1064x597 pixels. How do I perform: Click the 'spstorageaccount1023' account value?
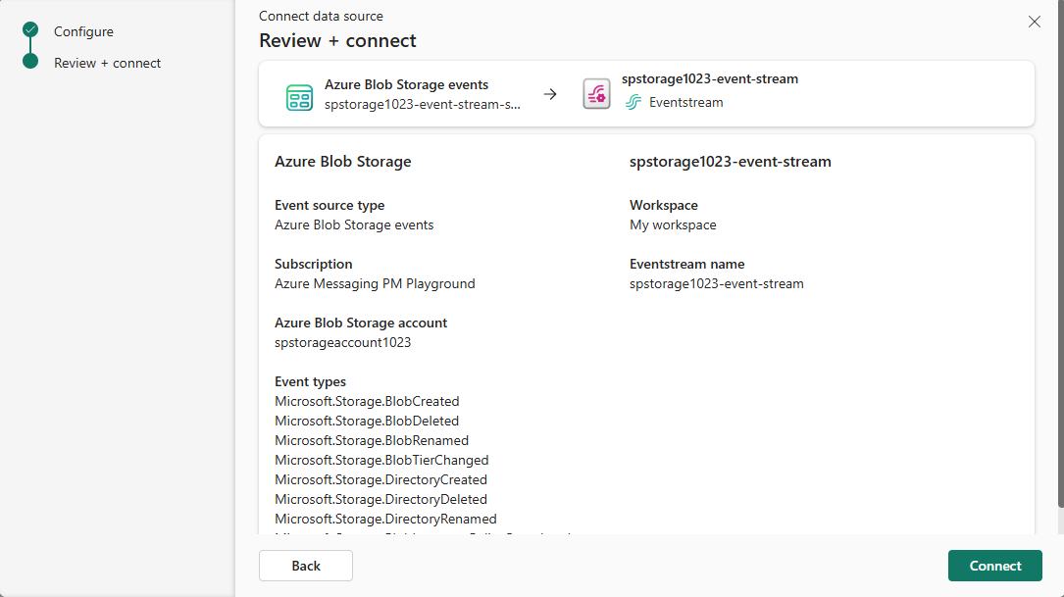click(x=342, y=342)
